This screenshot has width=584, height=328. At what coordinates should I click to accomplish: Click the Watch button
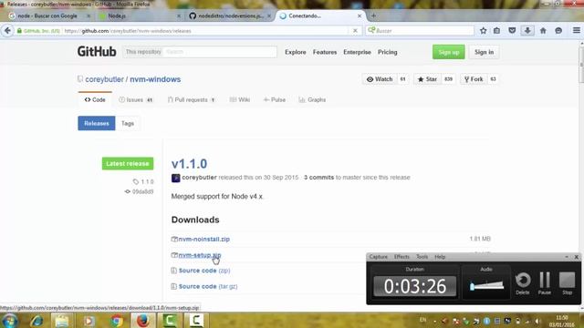380,79
